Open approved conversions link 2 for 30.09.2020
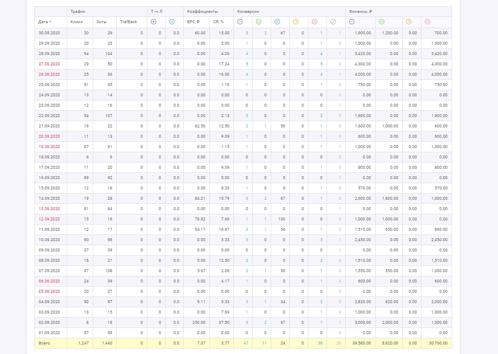 (265, 33)
